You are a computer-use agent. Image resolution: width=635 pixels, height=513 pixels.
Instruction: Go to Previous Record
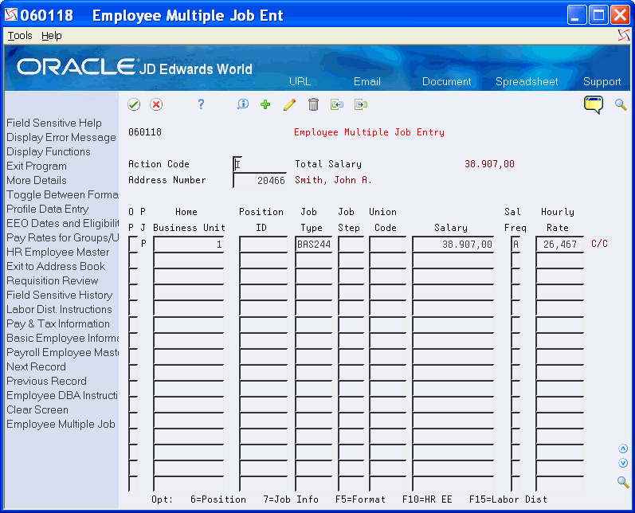[x=46, y=381]
